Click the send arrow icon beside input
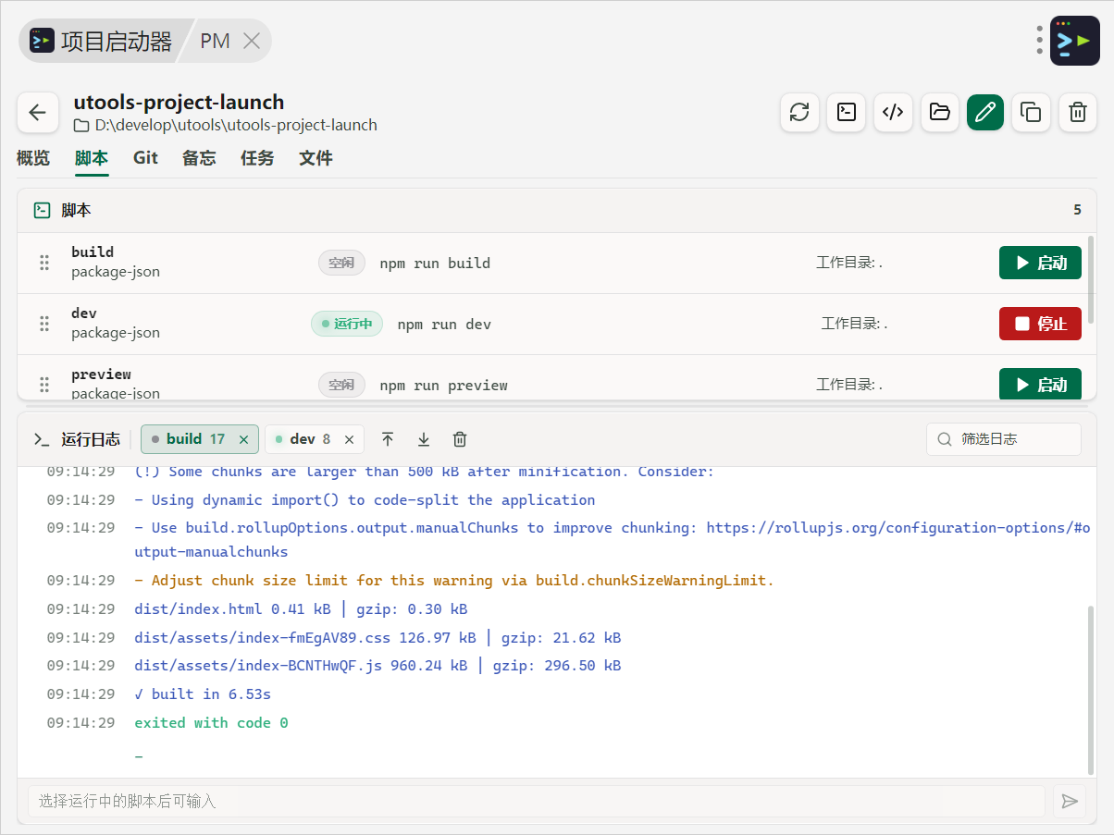The height and width of the screenshot is (835, 1114). pyautogui.click(x=1070, y=801)
